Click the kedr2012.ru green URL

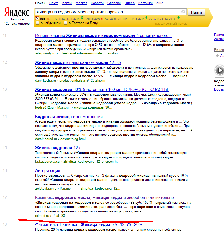[44, 108]
